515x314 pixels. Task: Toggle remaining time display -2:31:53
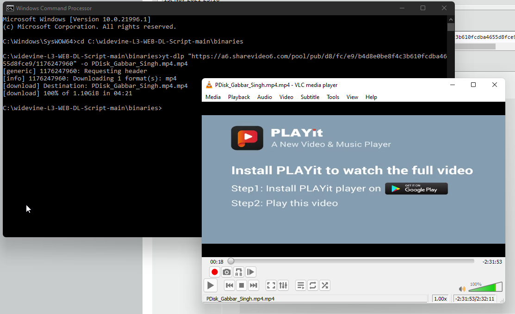tap(492, 262)
